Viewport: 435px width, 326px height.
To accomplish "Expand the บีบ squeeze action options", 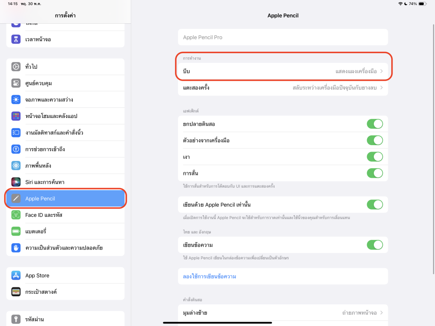I will [282, 71].
